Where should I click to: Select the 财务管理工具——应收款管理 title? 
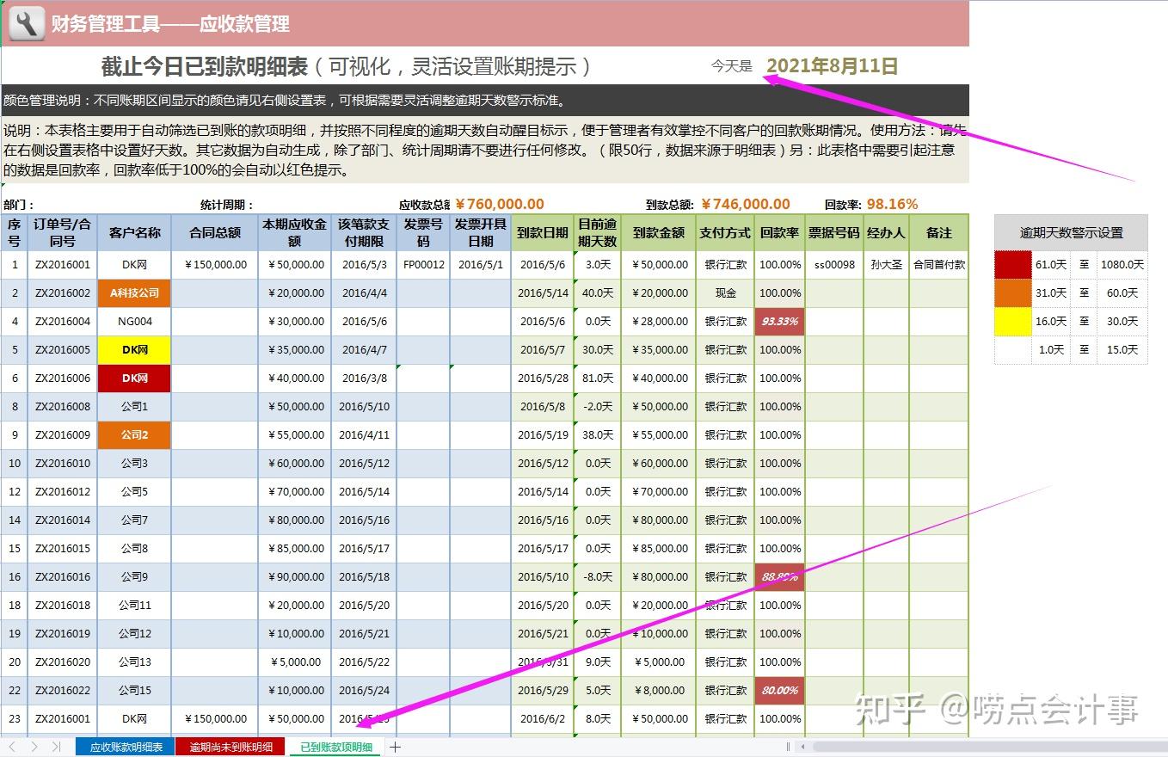tap(170, 23)
